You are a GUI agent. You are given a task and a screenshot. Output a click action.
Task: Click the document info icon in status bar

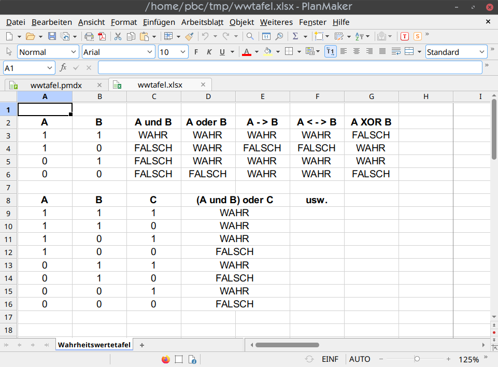[x=192, y=359]
